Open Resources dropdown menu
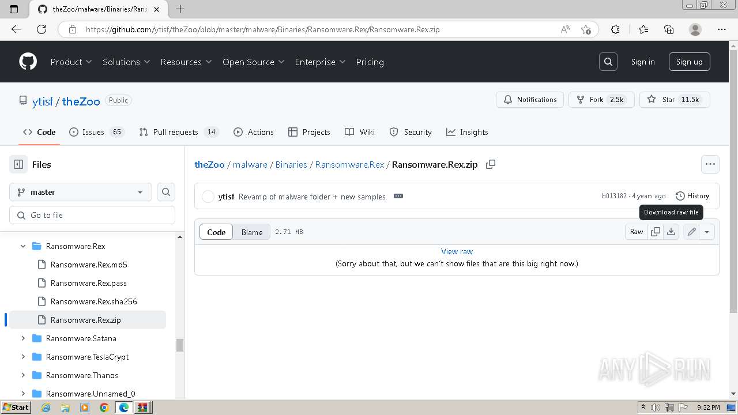This screenshot has height=415, width=738. (x=186, y=62)
